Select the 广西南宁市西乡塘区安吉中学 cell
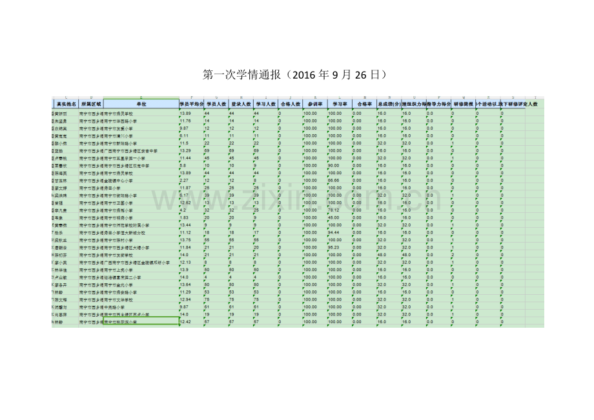The width and height of the screenshot is (594, 420). 141,151
